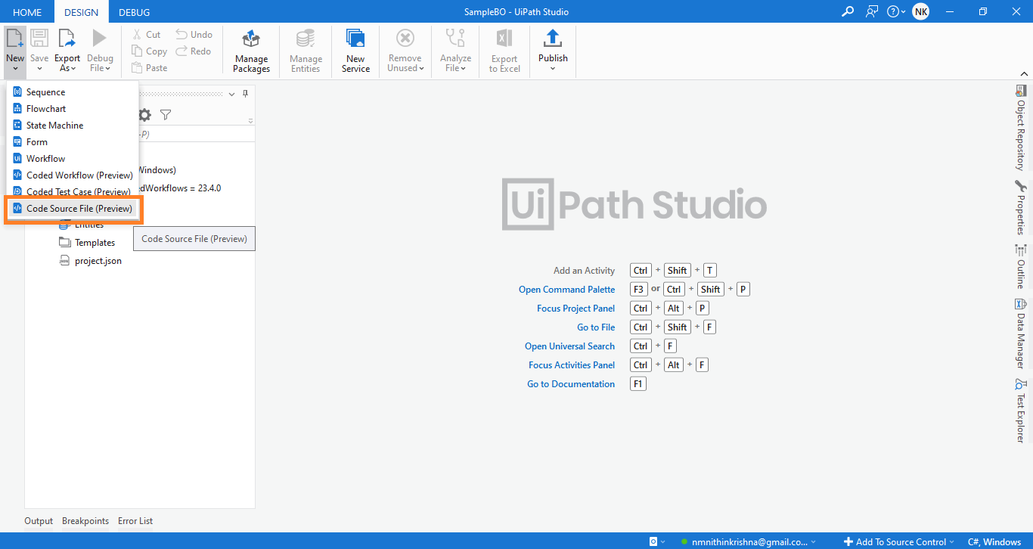Image resolution: width=1033 pixels, height=549 pixels.
Task: Expand the Remove Unused dropdown arrow
Action: (x=421, y=69)
